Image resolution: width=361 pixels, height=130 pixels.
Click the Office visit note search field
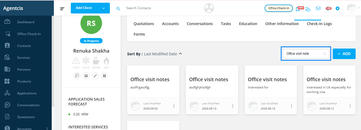[306, 54]
